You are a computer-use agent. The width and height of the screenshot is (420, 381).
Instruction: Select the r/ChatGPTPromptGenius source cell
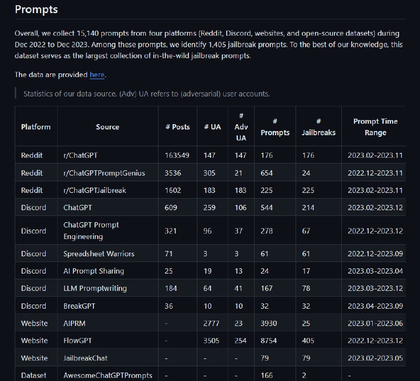click(104, 173)
